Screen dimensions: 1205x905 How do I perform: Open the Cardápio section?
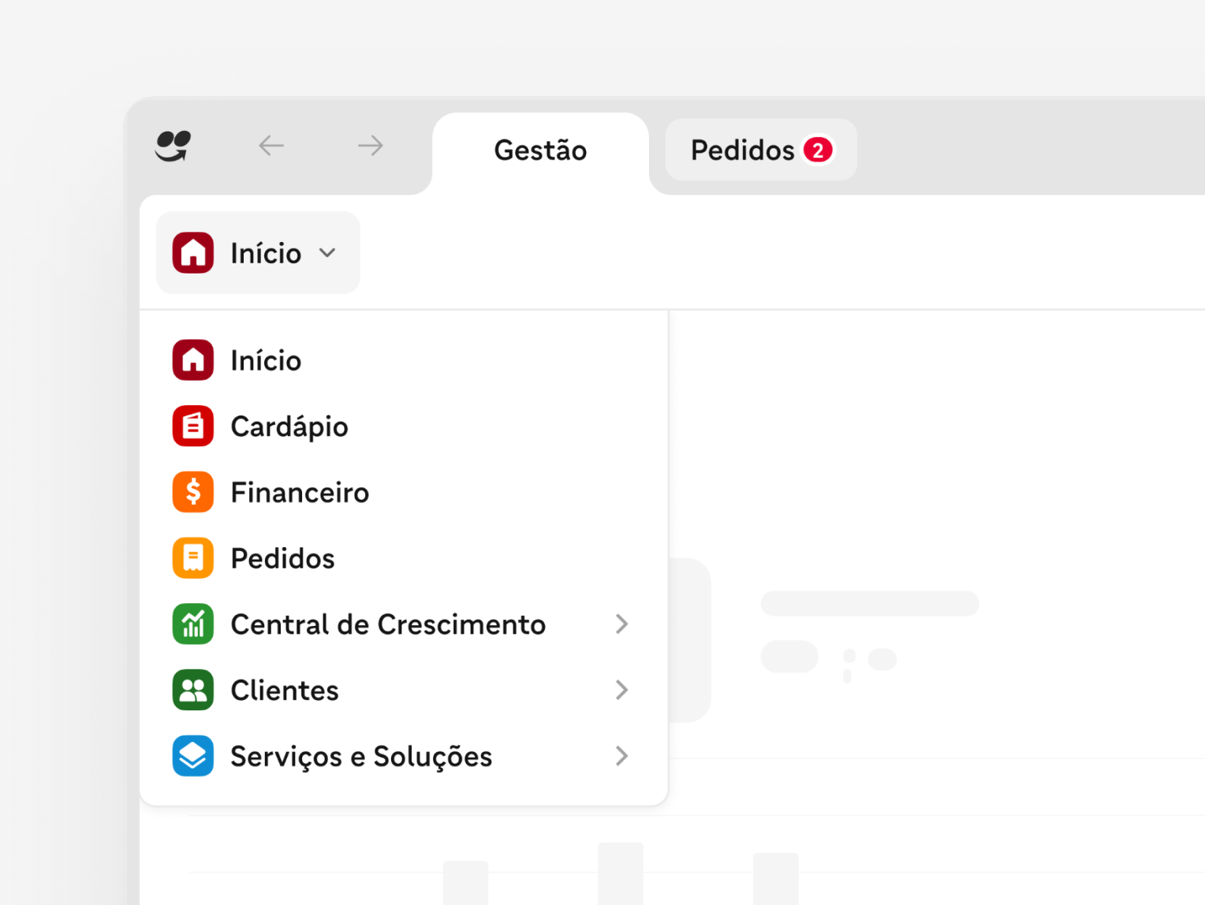point(289,426)
